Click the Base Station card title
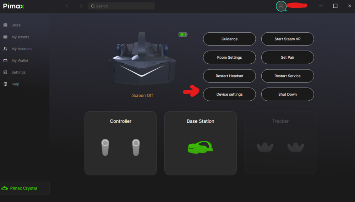This screenshot has width=355, height=202. pos(200,121)
